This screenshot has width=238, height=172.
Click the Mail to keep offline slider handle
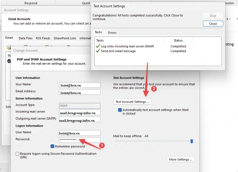tap(192, 142)
